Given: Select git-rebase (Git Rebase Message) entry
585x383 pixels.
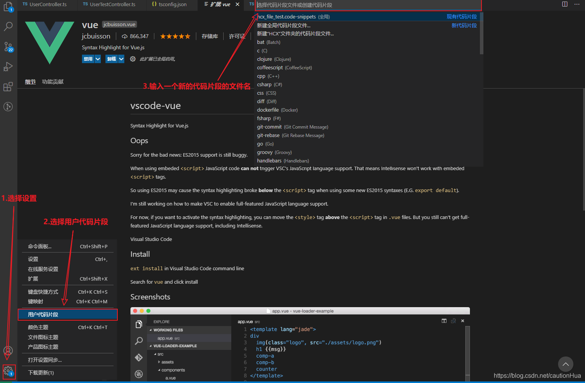Looking at the screenshot, I should 367,135.
